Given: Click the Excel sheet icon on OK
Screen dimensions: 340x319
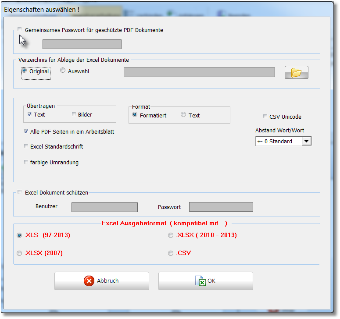Looking at the screenshot, I should (200, 281).
